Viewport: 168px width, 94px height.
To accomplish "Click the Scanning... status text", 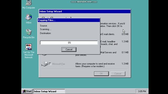I will click(45, 29).
